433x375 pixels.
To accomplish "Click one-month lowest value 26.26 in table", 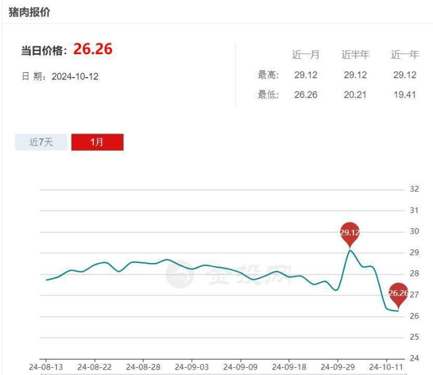I will 306,95.
